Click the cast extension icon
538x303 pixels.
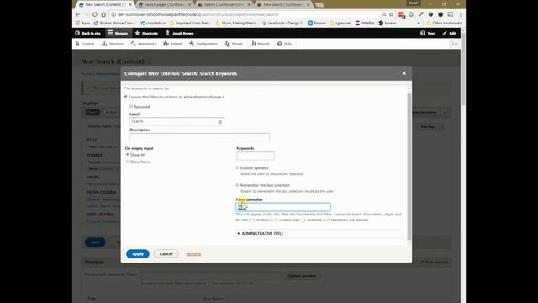[x=451, y=14]
